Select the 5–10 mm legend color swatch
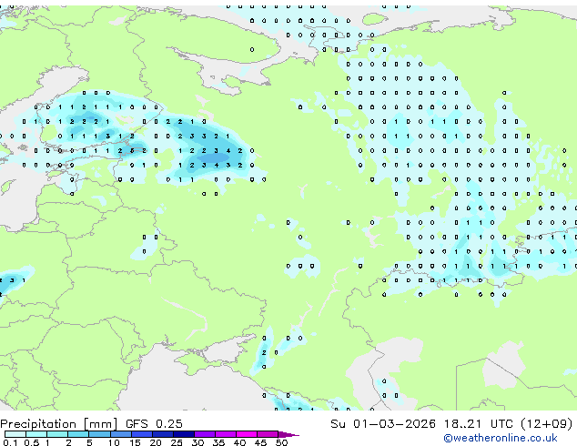577x446 pixels. tap(99, 434)
